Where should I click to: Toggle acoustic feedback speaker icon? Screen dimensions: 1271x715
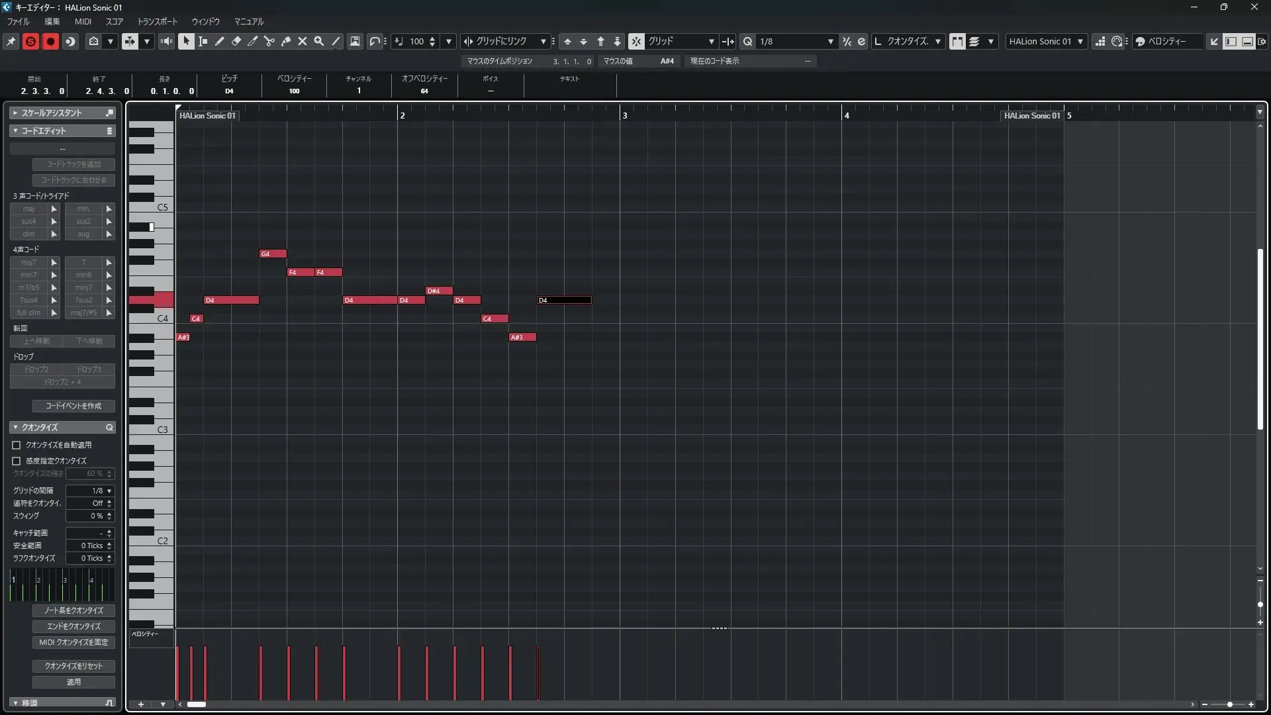coord(166,41)
